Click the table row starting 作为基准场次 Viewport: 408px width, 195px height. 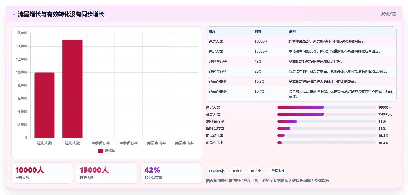point(301,41)
